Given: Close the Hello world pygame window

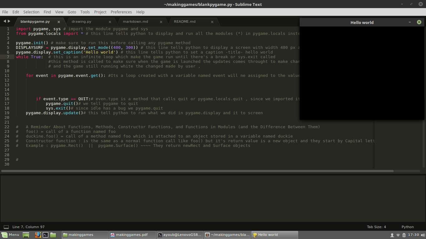Looking at the screenshot, I should coord(419,22).
